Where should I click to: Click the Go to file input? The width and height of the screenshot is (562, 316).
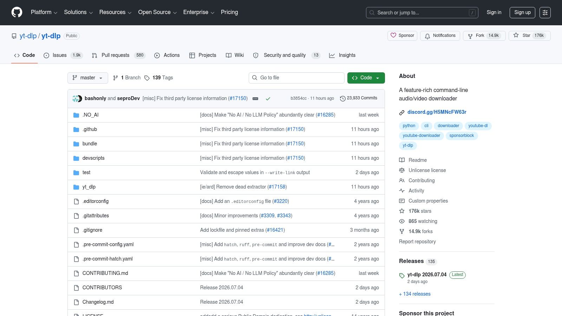296,78
